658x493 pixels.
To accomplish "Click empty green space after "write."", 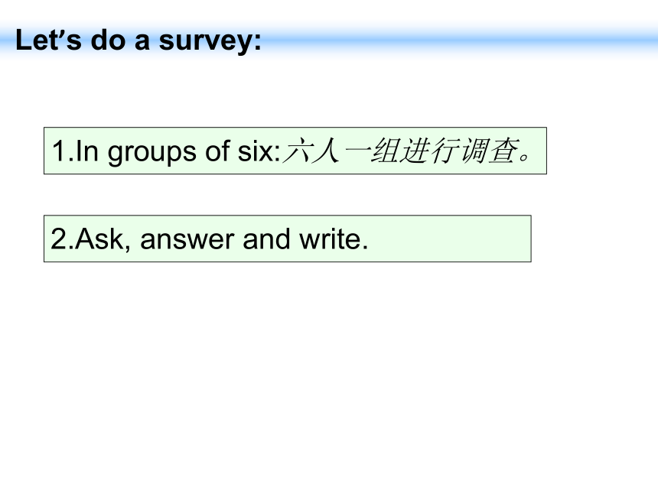I will pos(449,239).
